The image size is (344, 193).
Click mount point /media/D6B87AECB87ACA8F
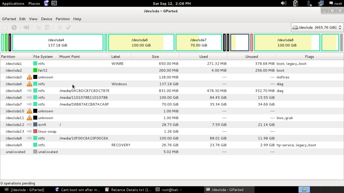coord(84,104)
